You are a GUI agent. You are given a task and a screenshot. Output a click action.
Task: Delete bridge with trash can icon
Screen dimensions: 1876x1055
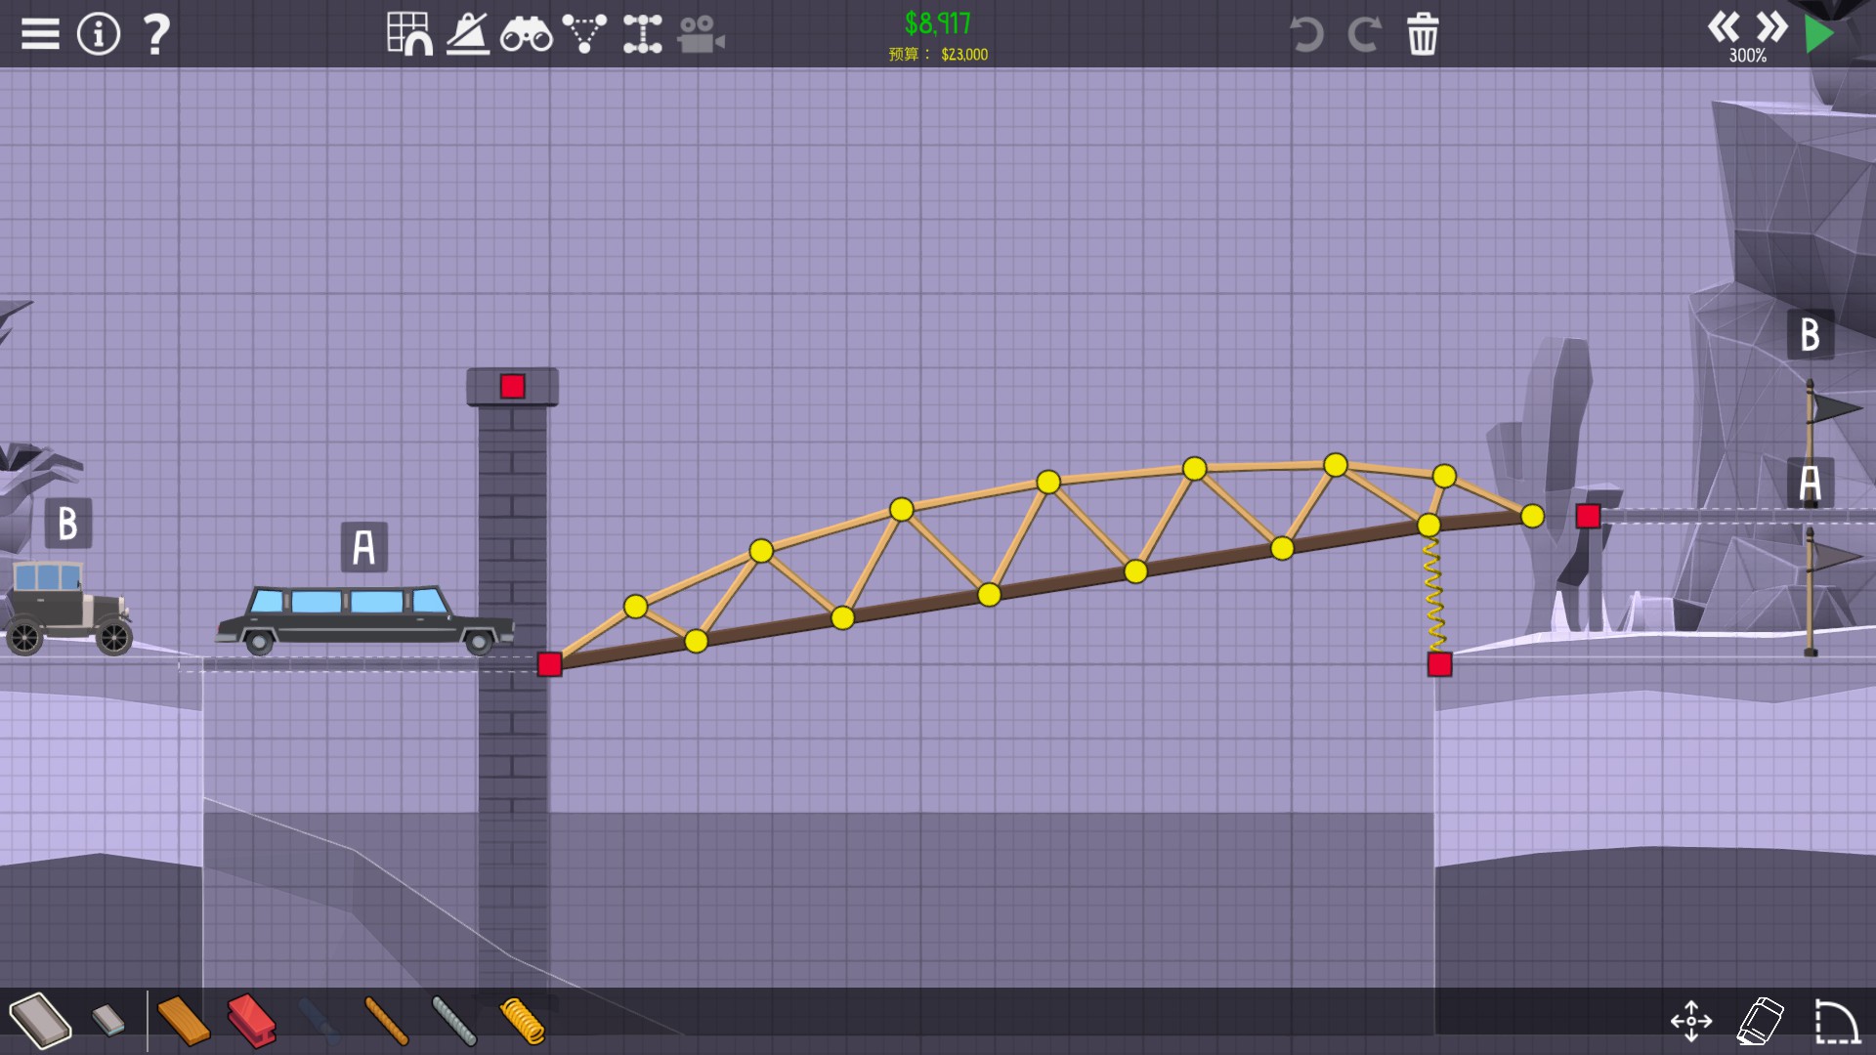[x=1423, y=35]
